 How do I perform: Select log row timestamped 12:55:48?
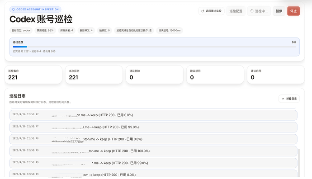pos(153,139)
